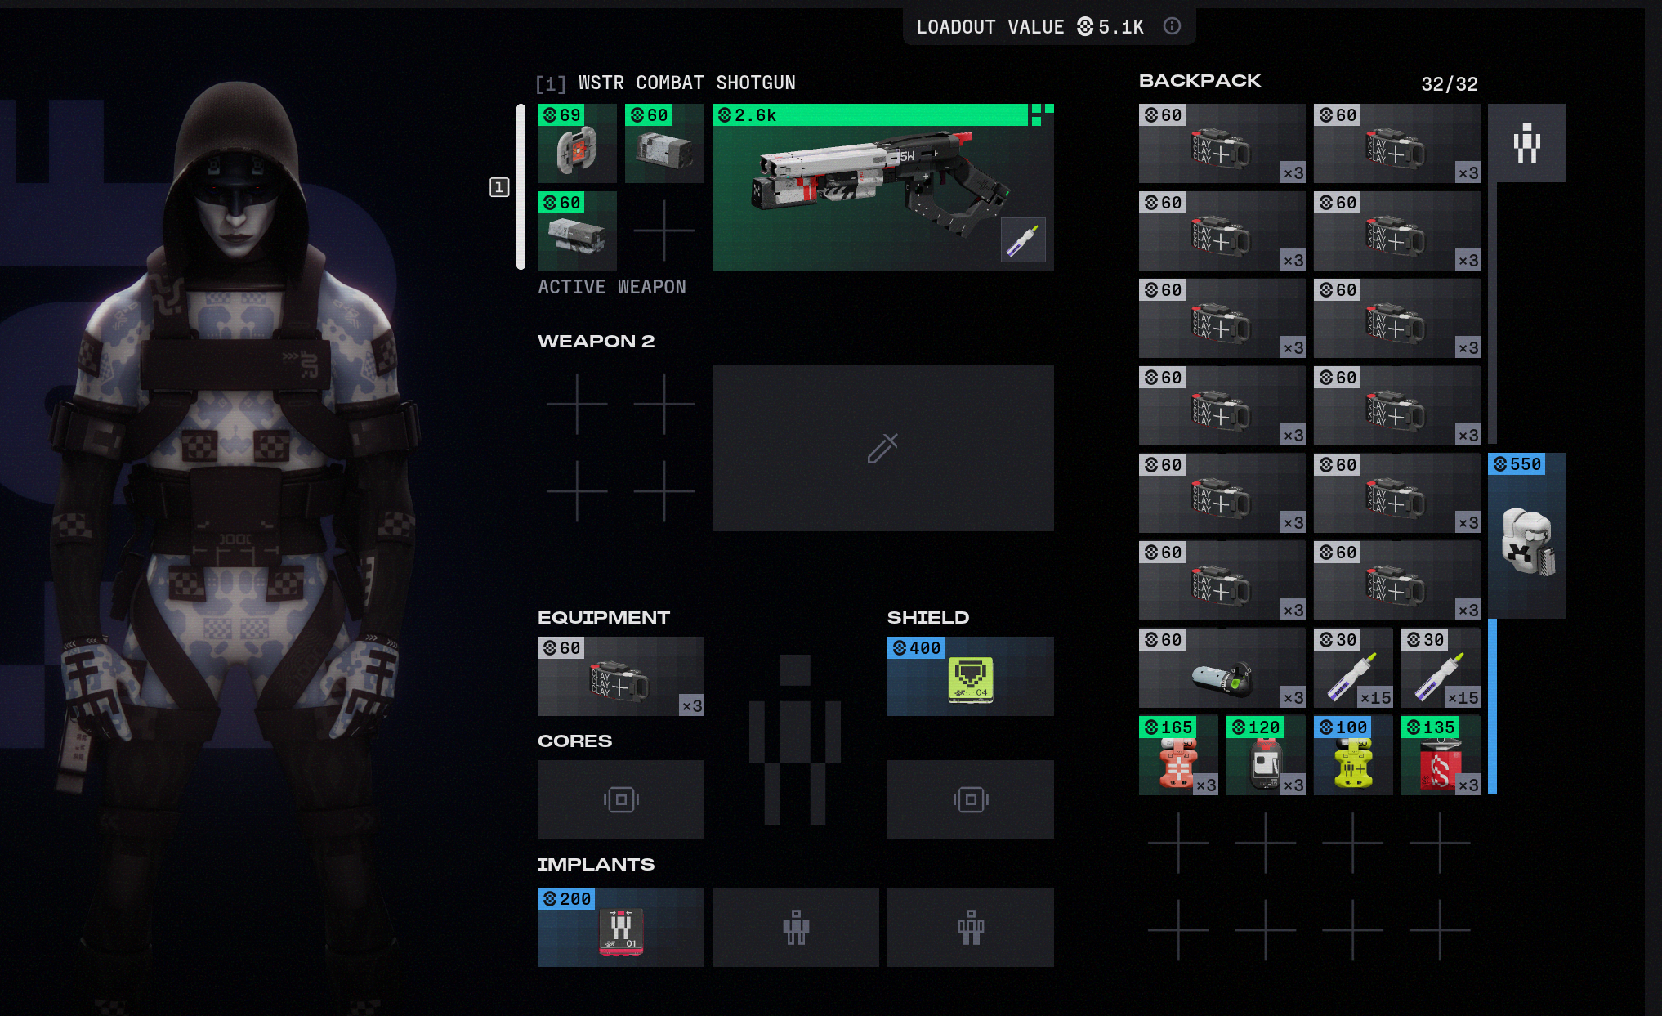The width and height of the screenshot is (1662, 1016).
Task: Click the loadout value info icon
Action: point(1172,26)
